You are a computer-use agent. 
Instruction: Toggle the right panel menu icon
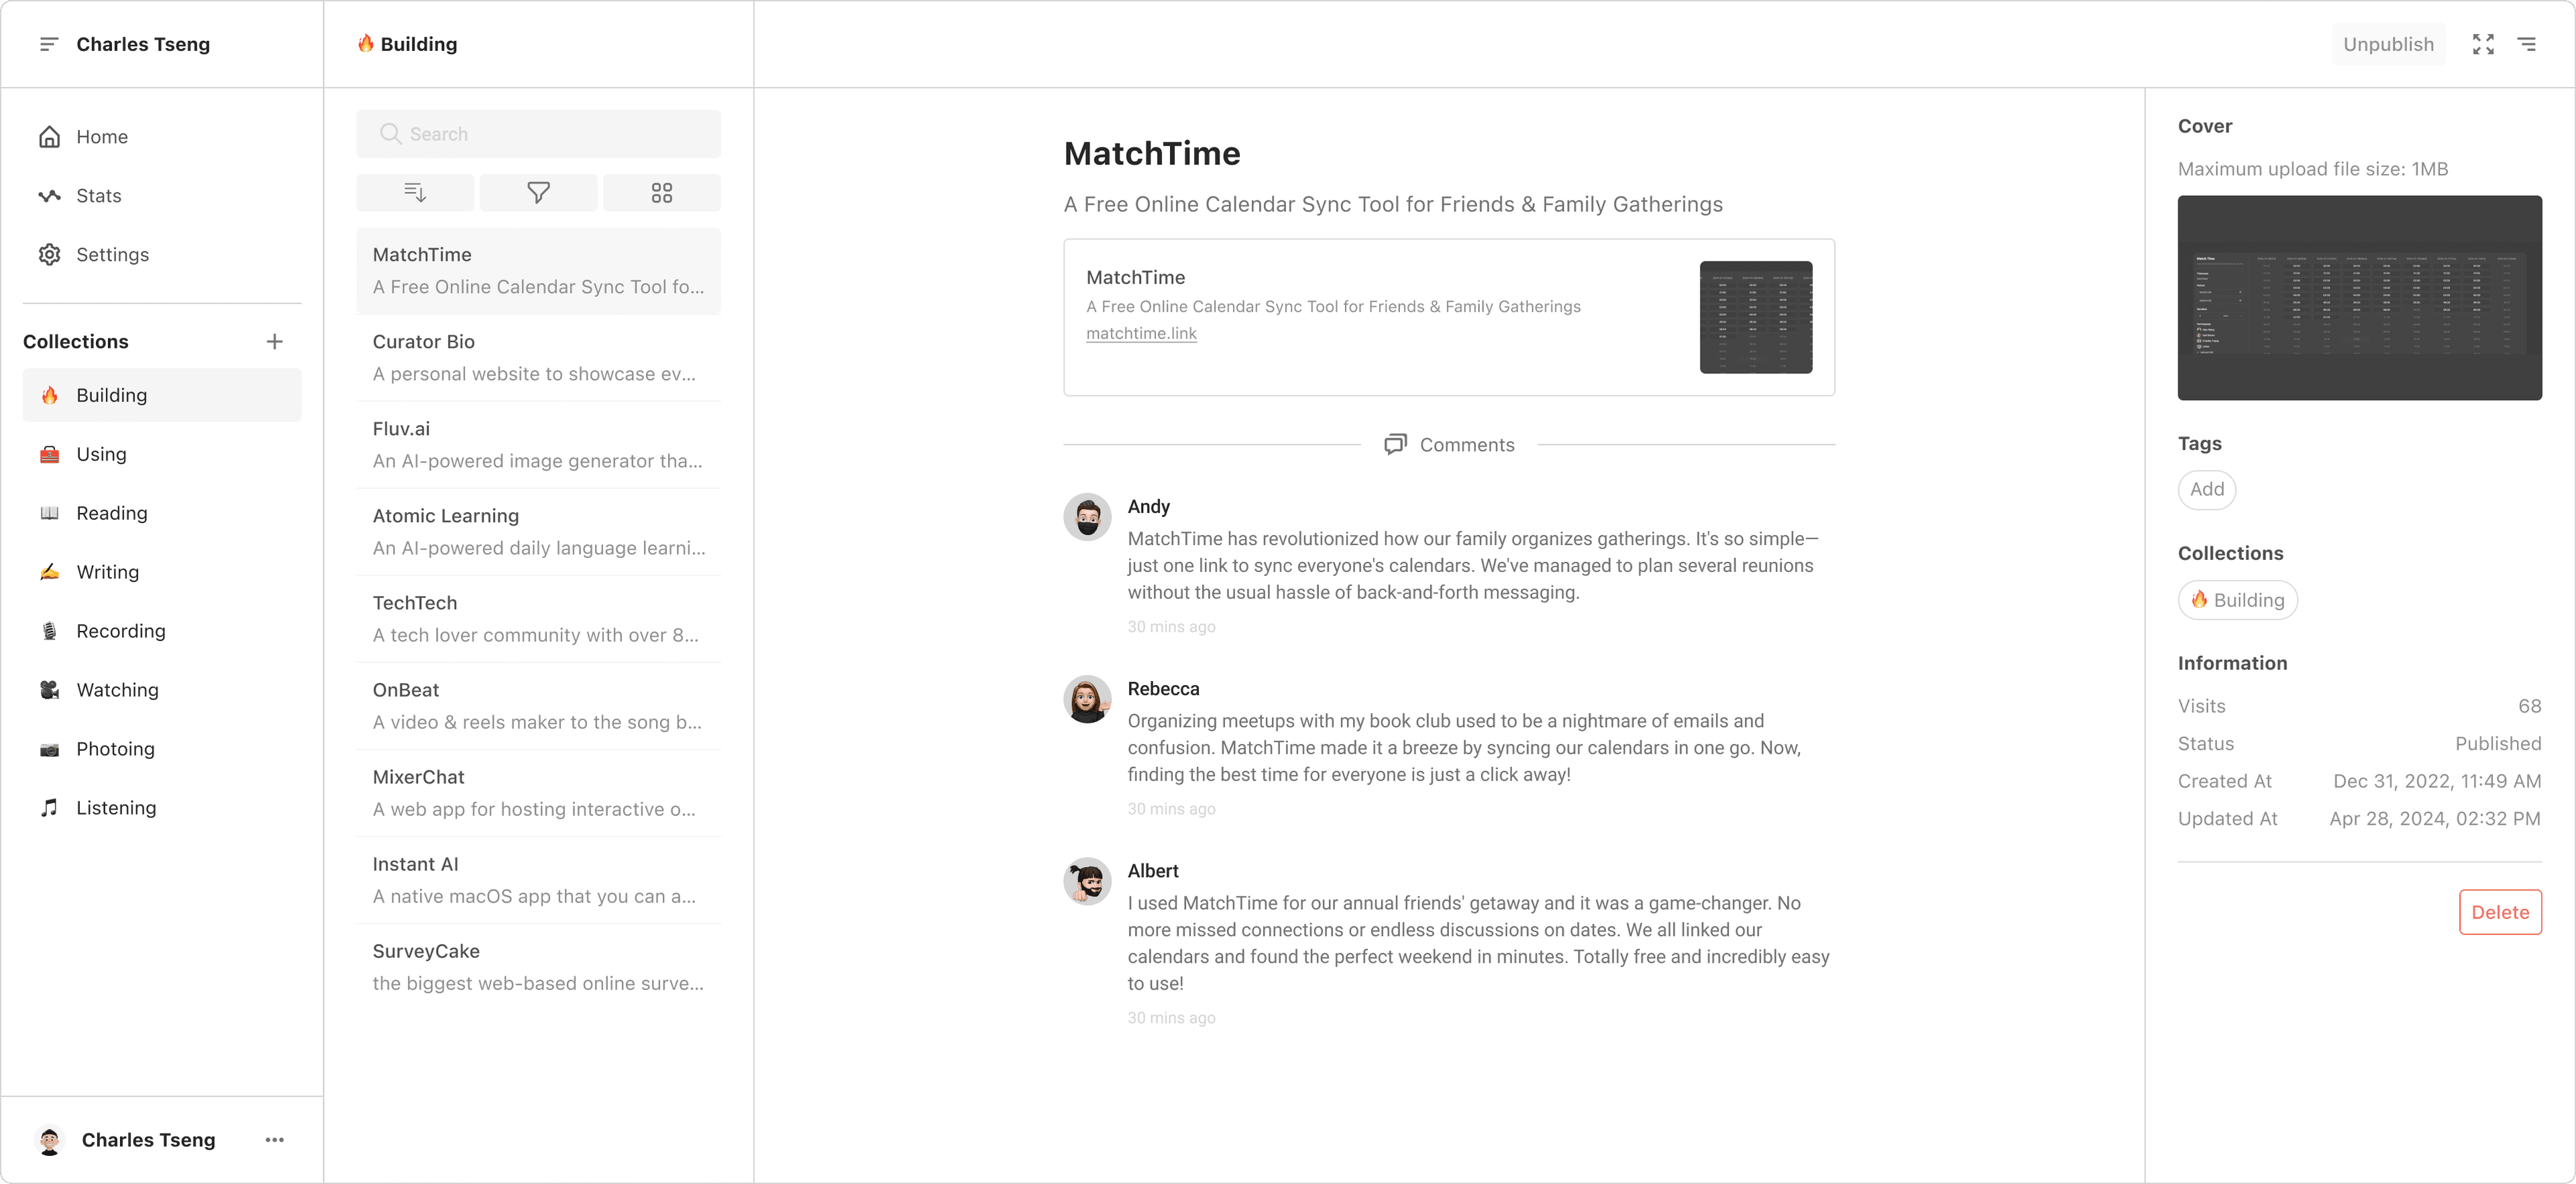[x=2527, y=44]
